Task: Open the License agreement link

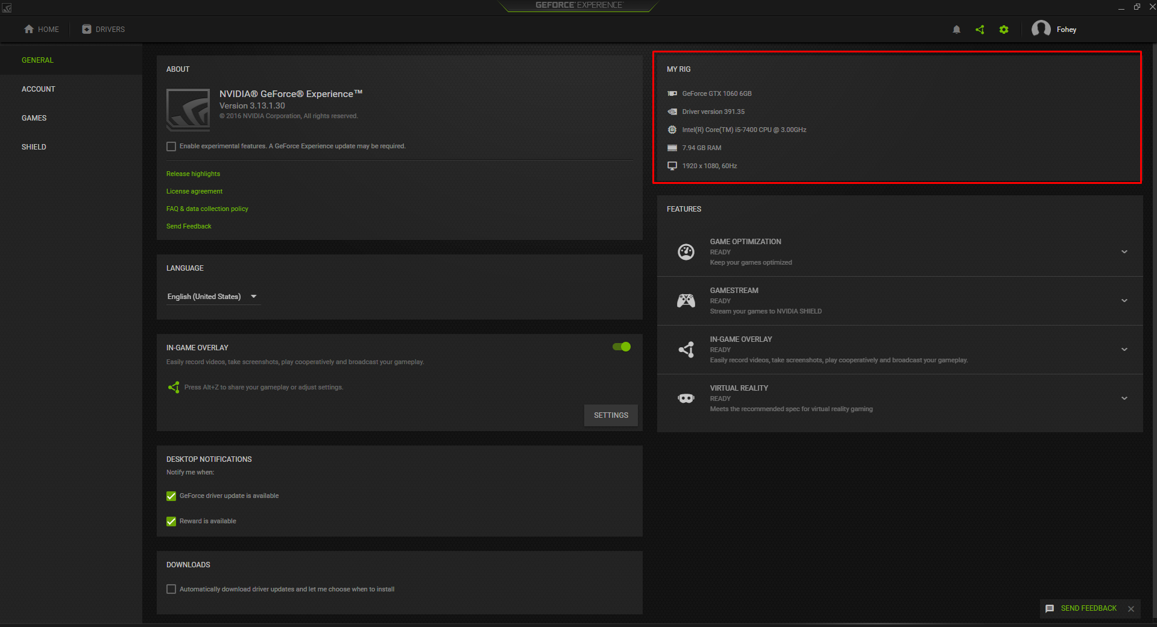Action: point(194,191)
